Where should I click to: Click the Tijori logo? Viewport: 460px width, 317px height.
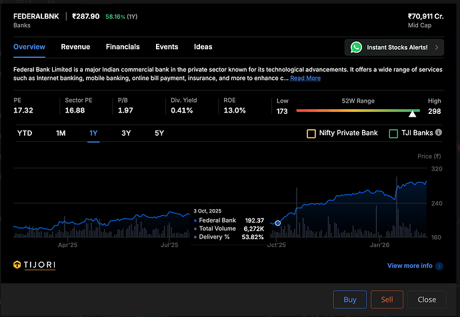coord(35,265)
